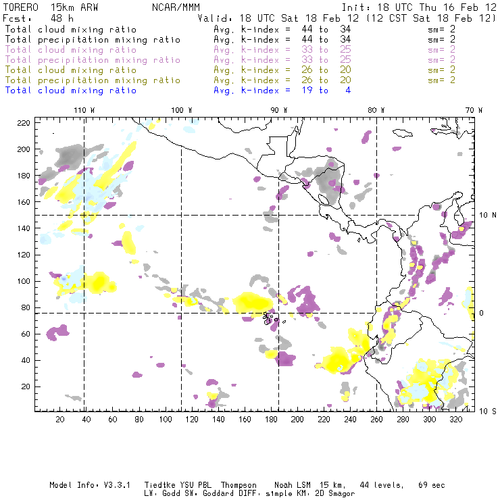The image size is (500, 500).
Task: Click x-axis tick label '280'
Action: (403, 420)
